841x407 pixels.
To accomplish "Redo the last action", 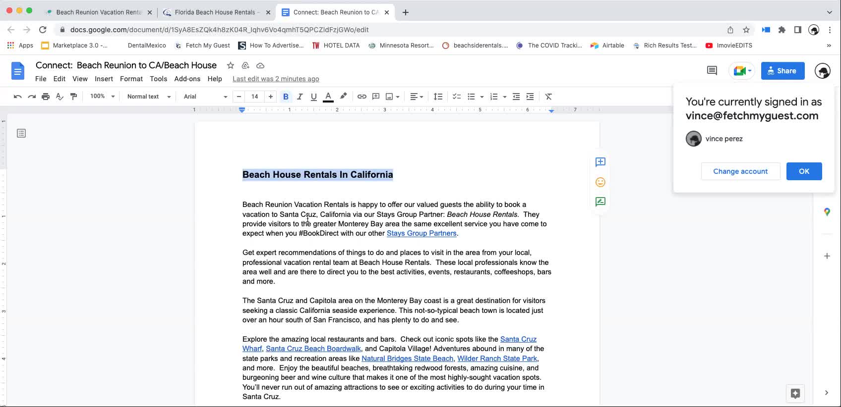I will point(32,97).
